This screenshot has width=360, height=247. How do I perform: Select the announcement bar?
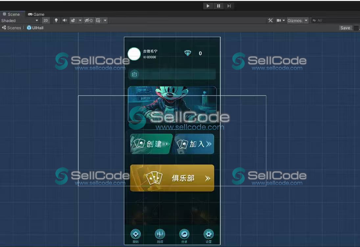pos(172,74)
